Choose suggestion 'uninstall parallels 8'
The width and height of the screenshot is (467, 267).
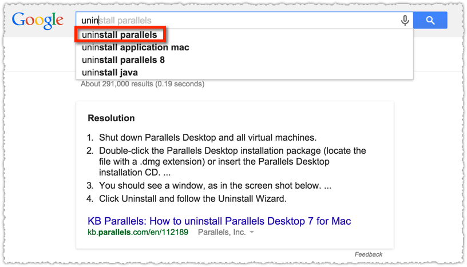pos(123,60)
